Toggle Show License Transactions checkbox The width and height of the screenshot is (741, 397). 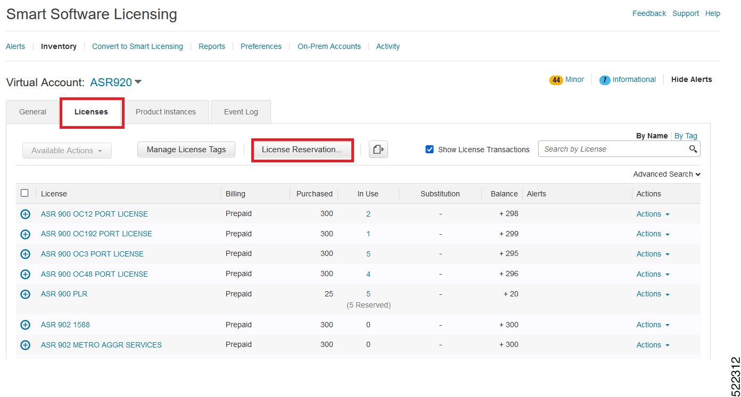(430, 150)
